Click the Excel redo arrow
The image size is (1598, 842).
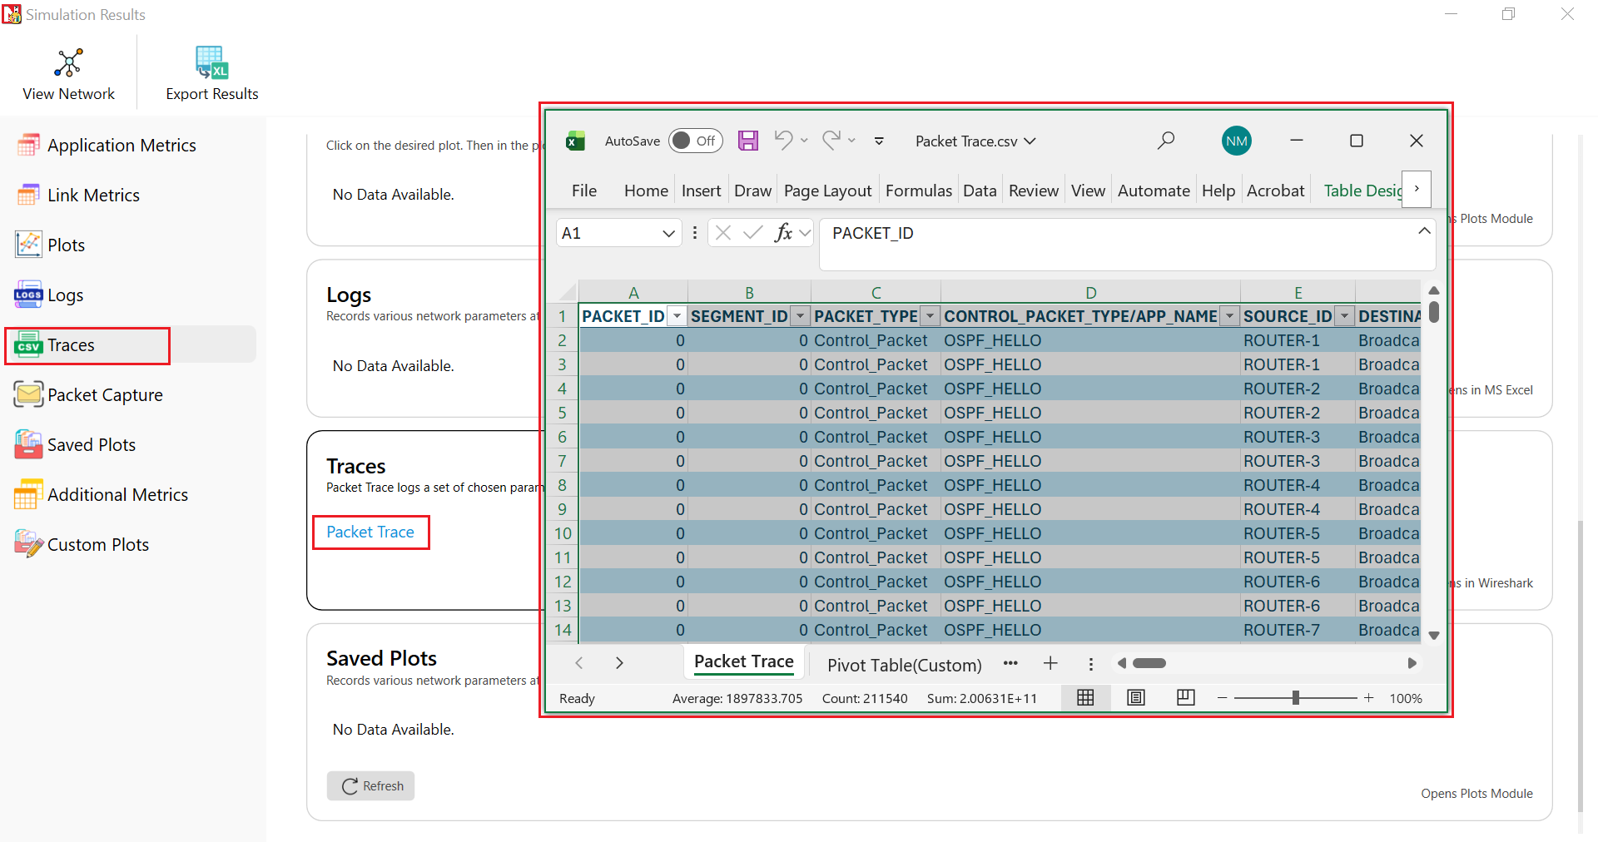(x=831, y=140)
